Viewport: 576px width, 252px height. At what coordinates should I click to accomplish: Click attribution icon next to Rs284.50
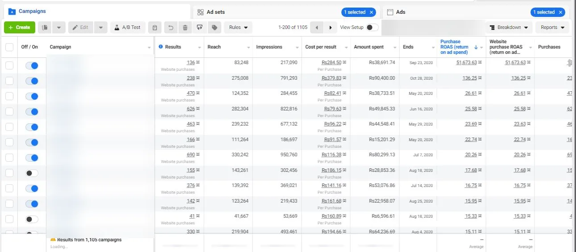coord(344,62)
